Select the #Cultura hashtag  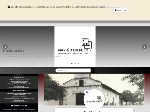point(21,109)
